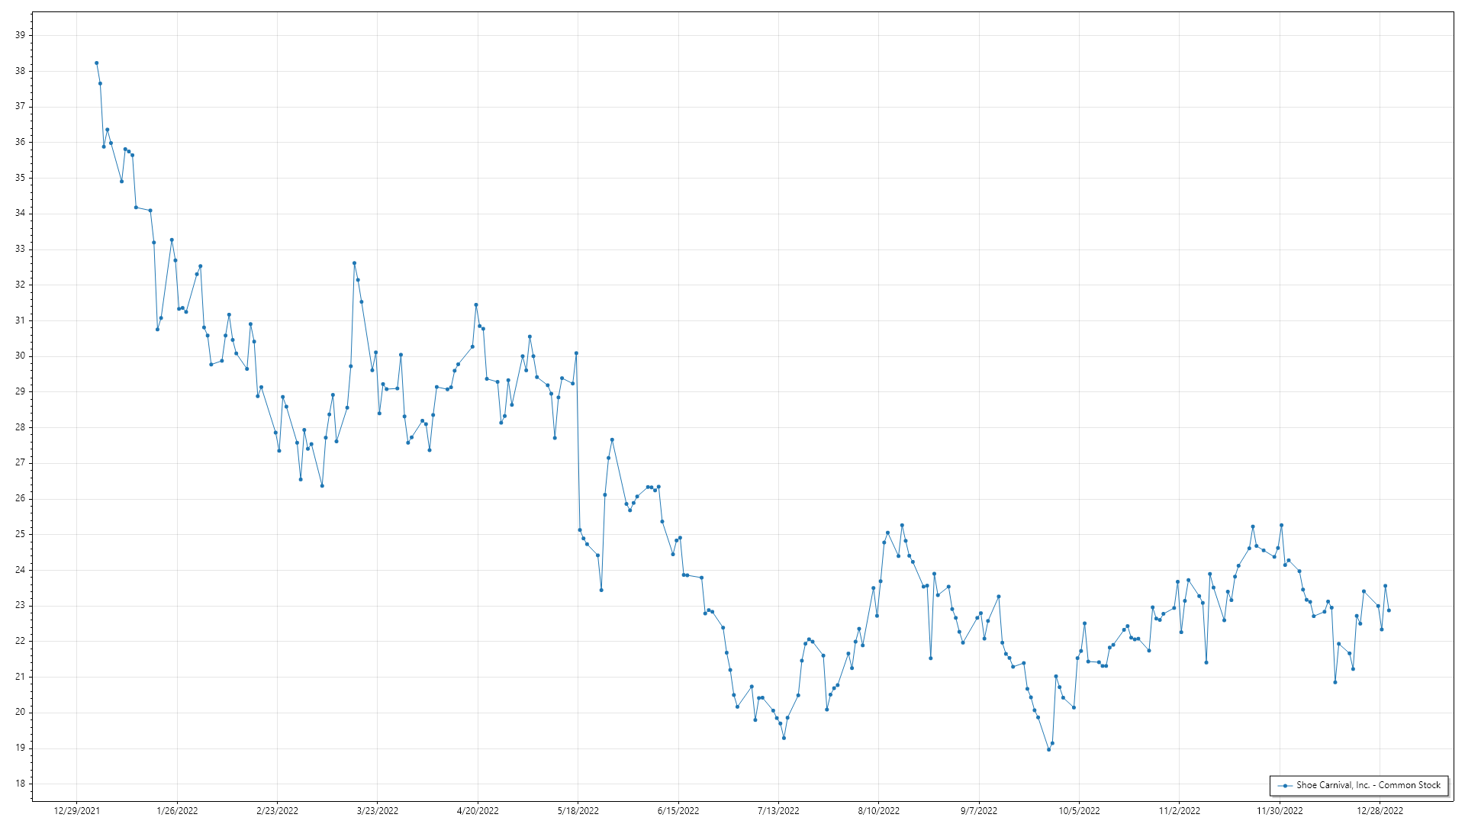Click the 9/7/2022 date axis label
Viewport: 1465px width, 824px height.
[979, 811]
